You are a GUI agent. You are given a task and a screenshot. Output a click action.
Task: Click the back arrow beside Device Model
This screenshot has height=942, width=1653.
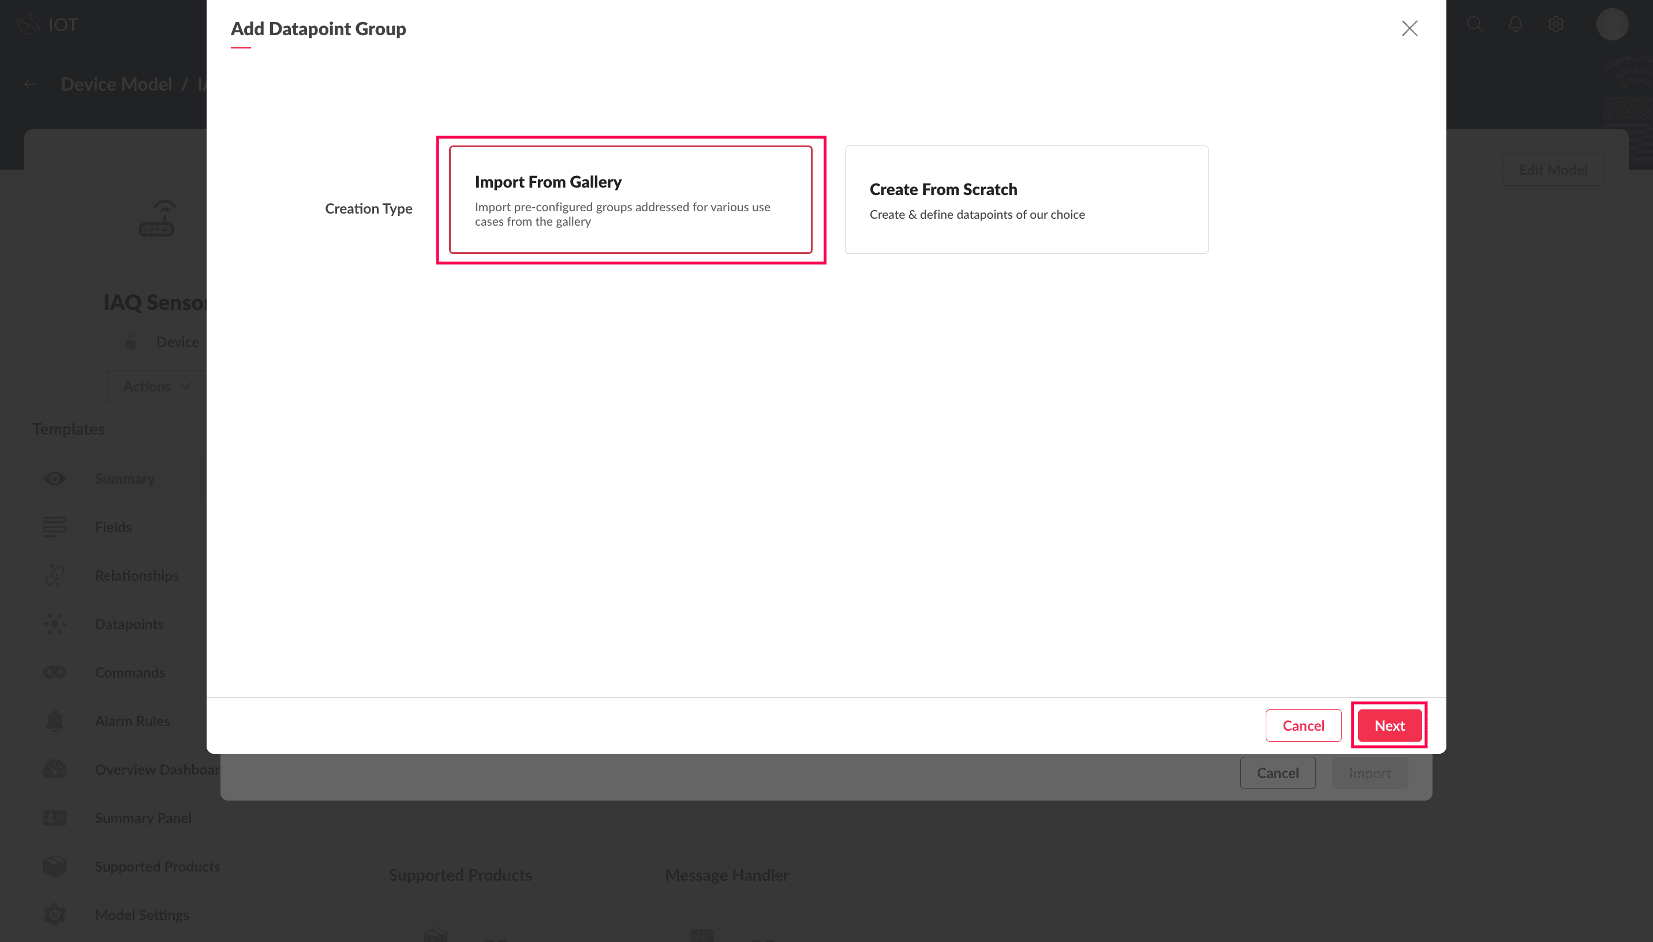pos(30,84)
